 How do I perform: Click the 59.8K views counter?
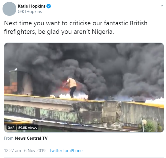point(28,128)
